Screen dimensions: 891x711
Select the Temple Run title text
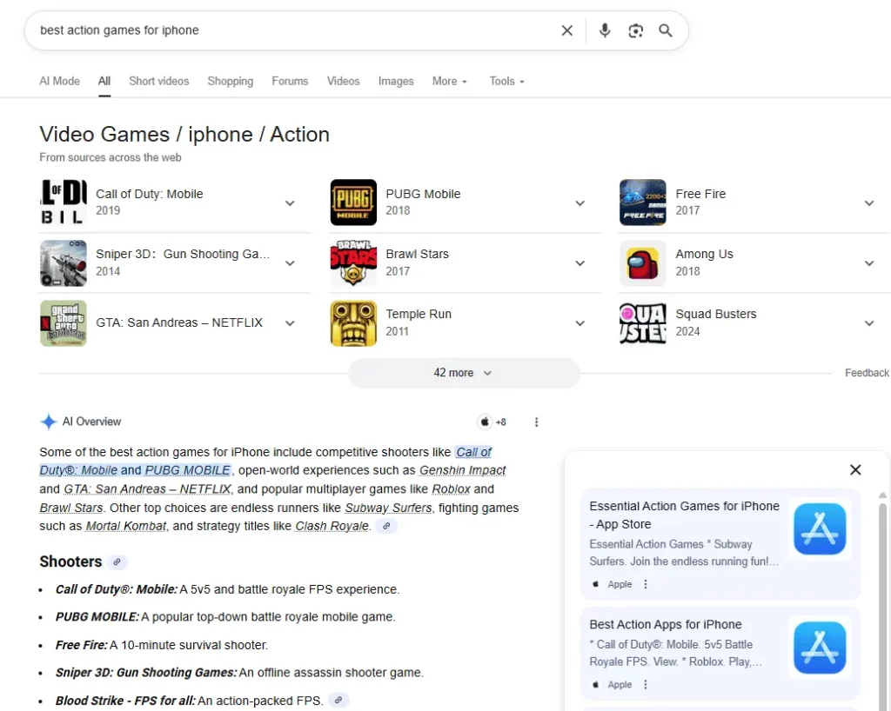(x=419, y=314)
